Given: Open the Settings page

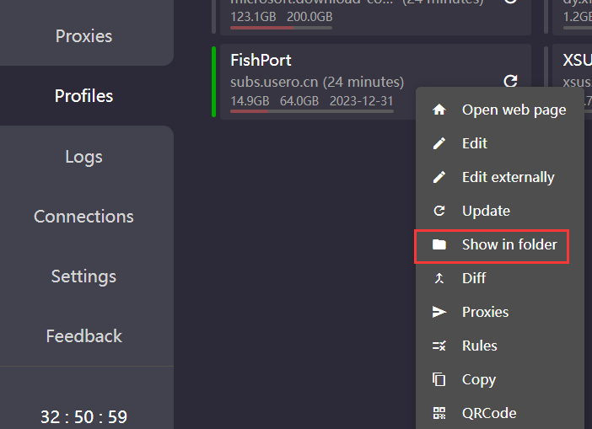Looking at the screenshot, I should tap(83, 276).
